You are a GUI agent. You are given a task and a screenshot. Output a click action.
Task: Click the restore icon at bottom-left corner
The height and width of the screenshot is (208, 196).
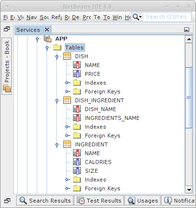click(x=7, y=201)
